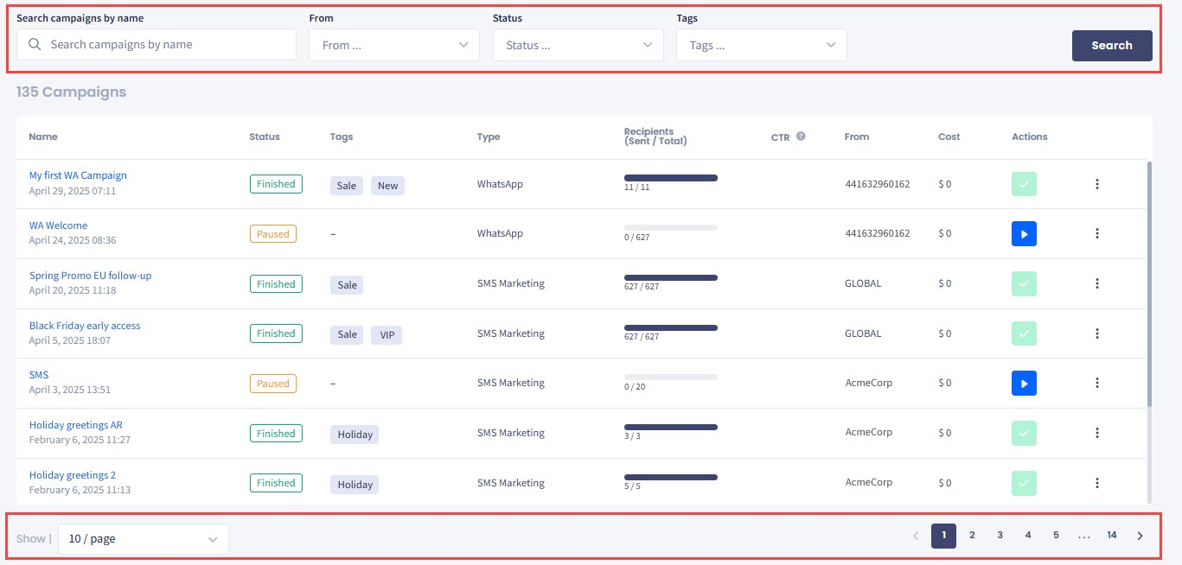Click the green checkmark for My first WA Campaign
Screen dimensions: 1182x565
pyautogui.click(x=1025, y=184)
